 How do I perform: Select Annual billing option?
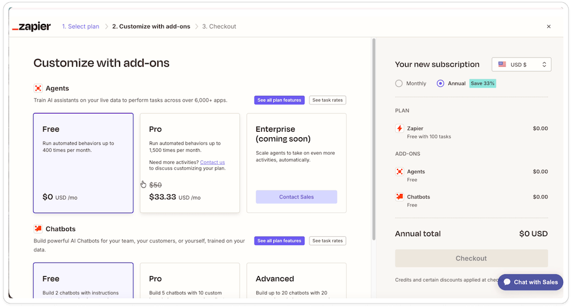tap(440, 84)
